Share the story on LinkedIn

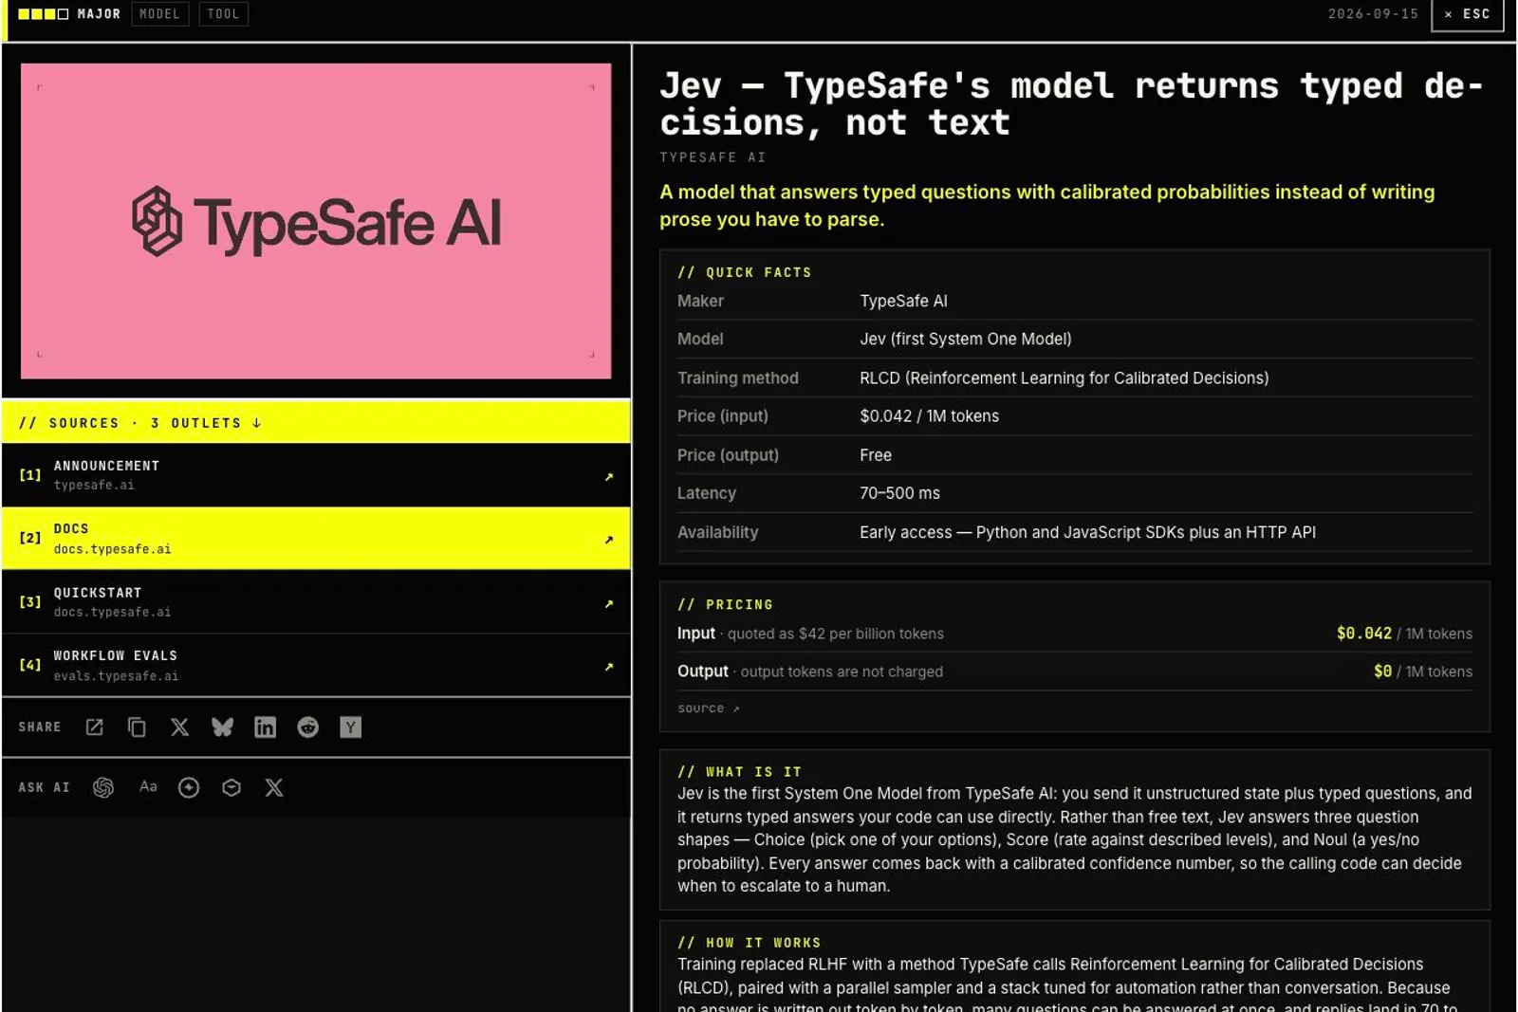265,727
